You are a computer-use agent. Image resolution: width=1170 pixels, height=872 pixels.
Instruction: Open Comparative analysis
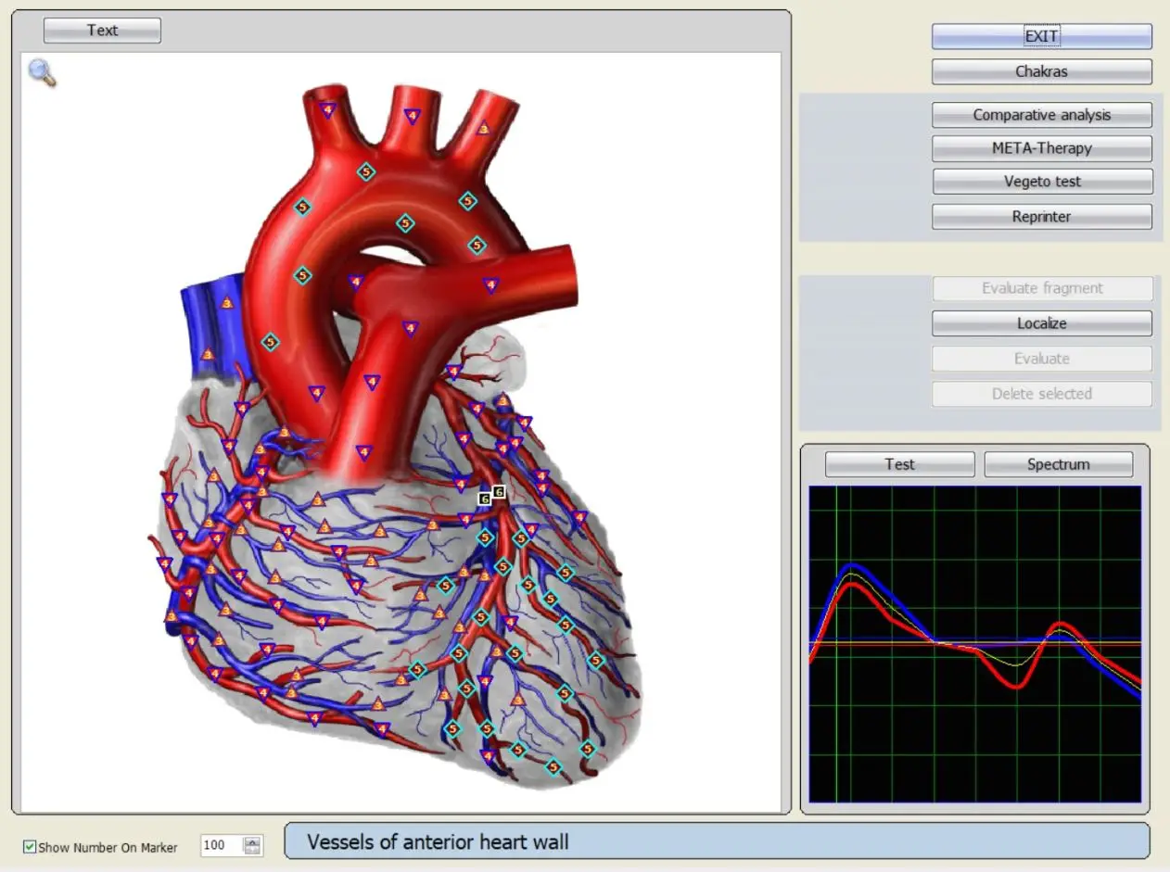click(x=1041, y=115)
